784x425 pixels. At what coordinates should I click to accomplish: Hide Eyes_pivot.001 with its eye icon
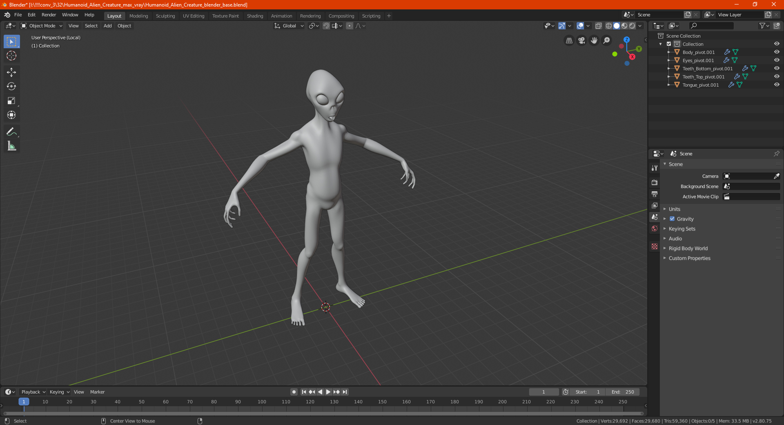[x=777, y=60]
